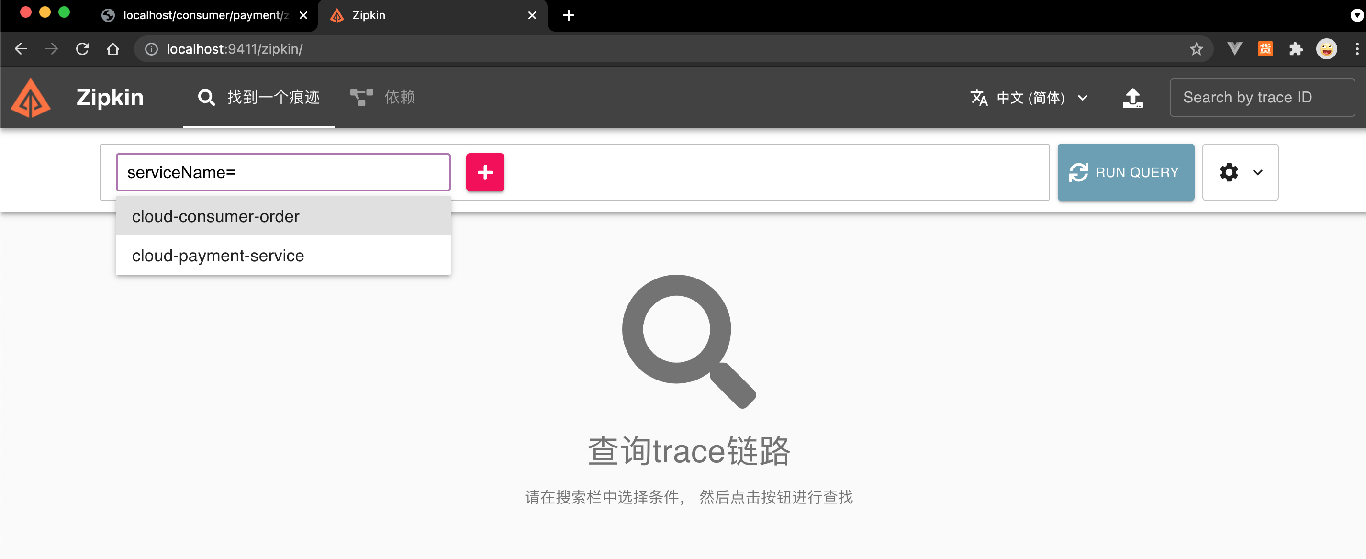Open the browser extensions puzzle icon
This screenshot has height=559, width=1366.
pos(1296,49)
